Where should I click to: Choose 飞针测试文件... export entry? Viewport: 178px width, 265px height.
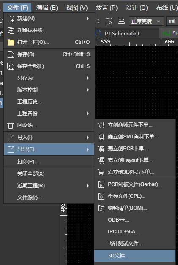[x=135, y=244]
